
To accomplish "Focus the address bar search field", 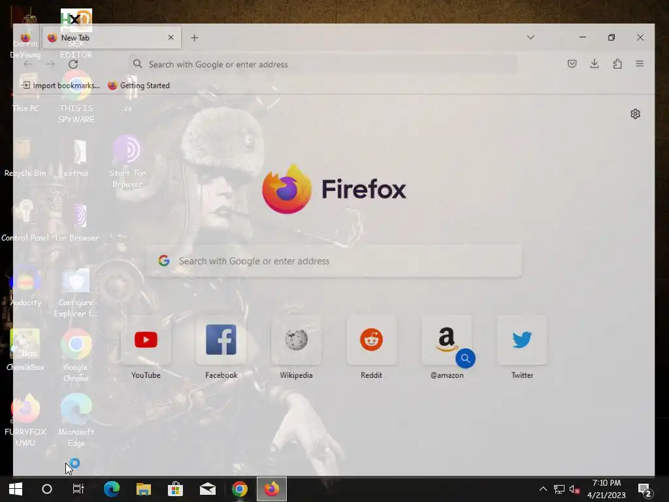I will tap(323, 64).
